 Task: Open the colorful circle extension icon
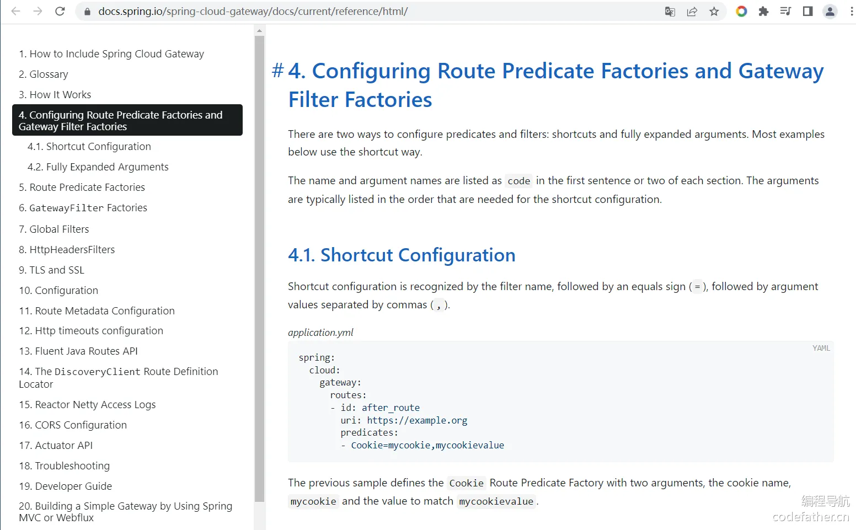(x=742, y=11)
